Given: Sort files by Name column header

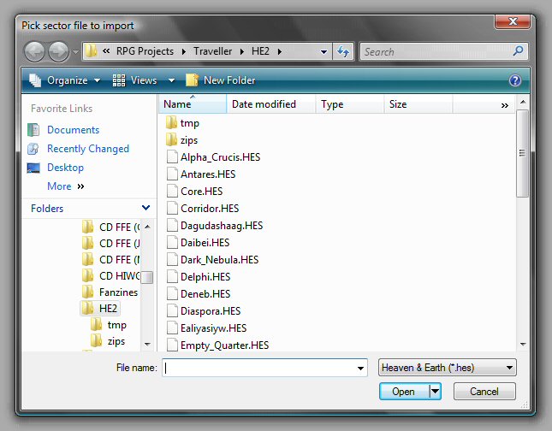Looking at the screenshot, I should coord(177,104).
